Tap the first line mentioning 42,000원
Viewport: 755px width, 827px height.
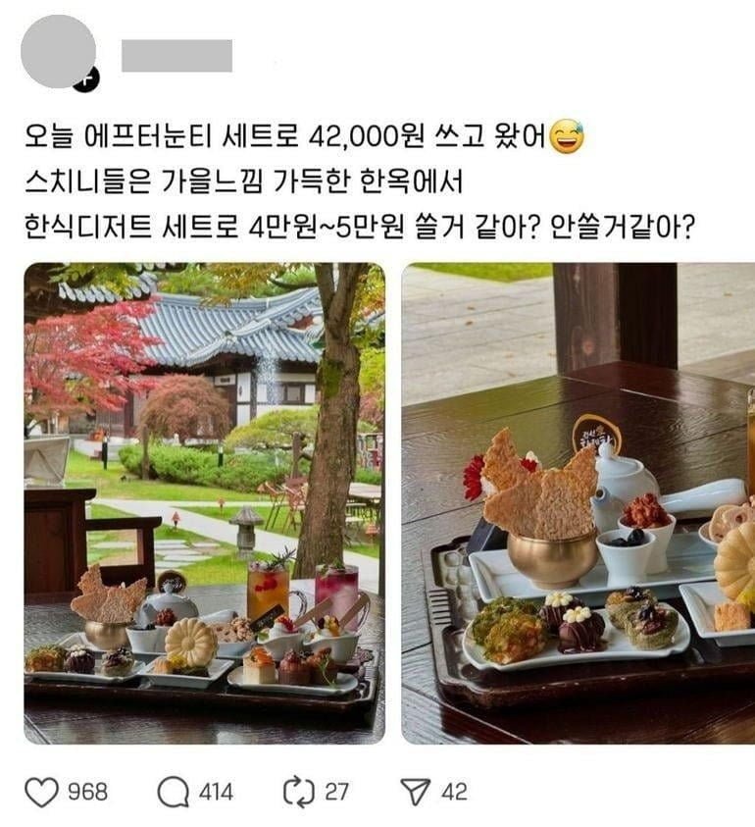coord(304,137)
